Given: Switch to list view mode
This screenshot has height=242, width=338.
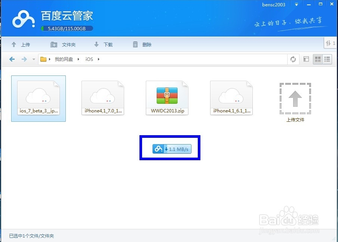Looking at the screenshot, I should tap(327, 59).
